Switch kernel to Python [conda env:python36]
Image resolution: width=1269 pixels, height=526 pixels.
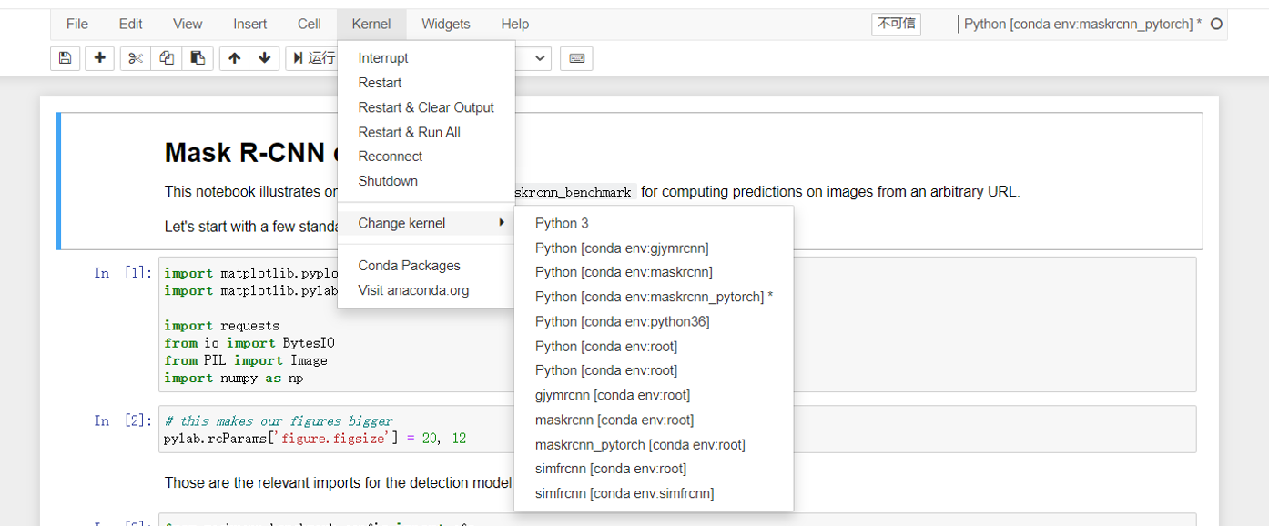[x=622, y=321]
